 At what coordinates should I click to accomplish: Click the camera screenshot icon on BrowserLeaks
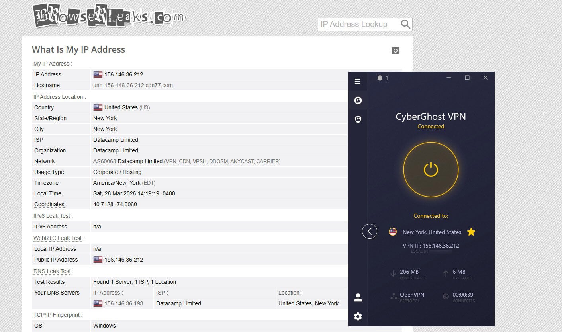click(x=395, y=50)
